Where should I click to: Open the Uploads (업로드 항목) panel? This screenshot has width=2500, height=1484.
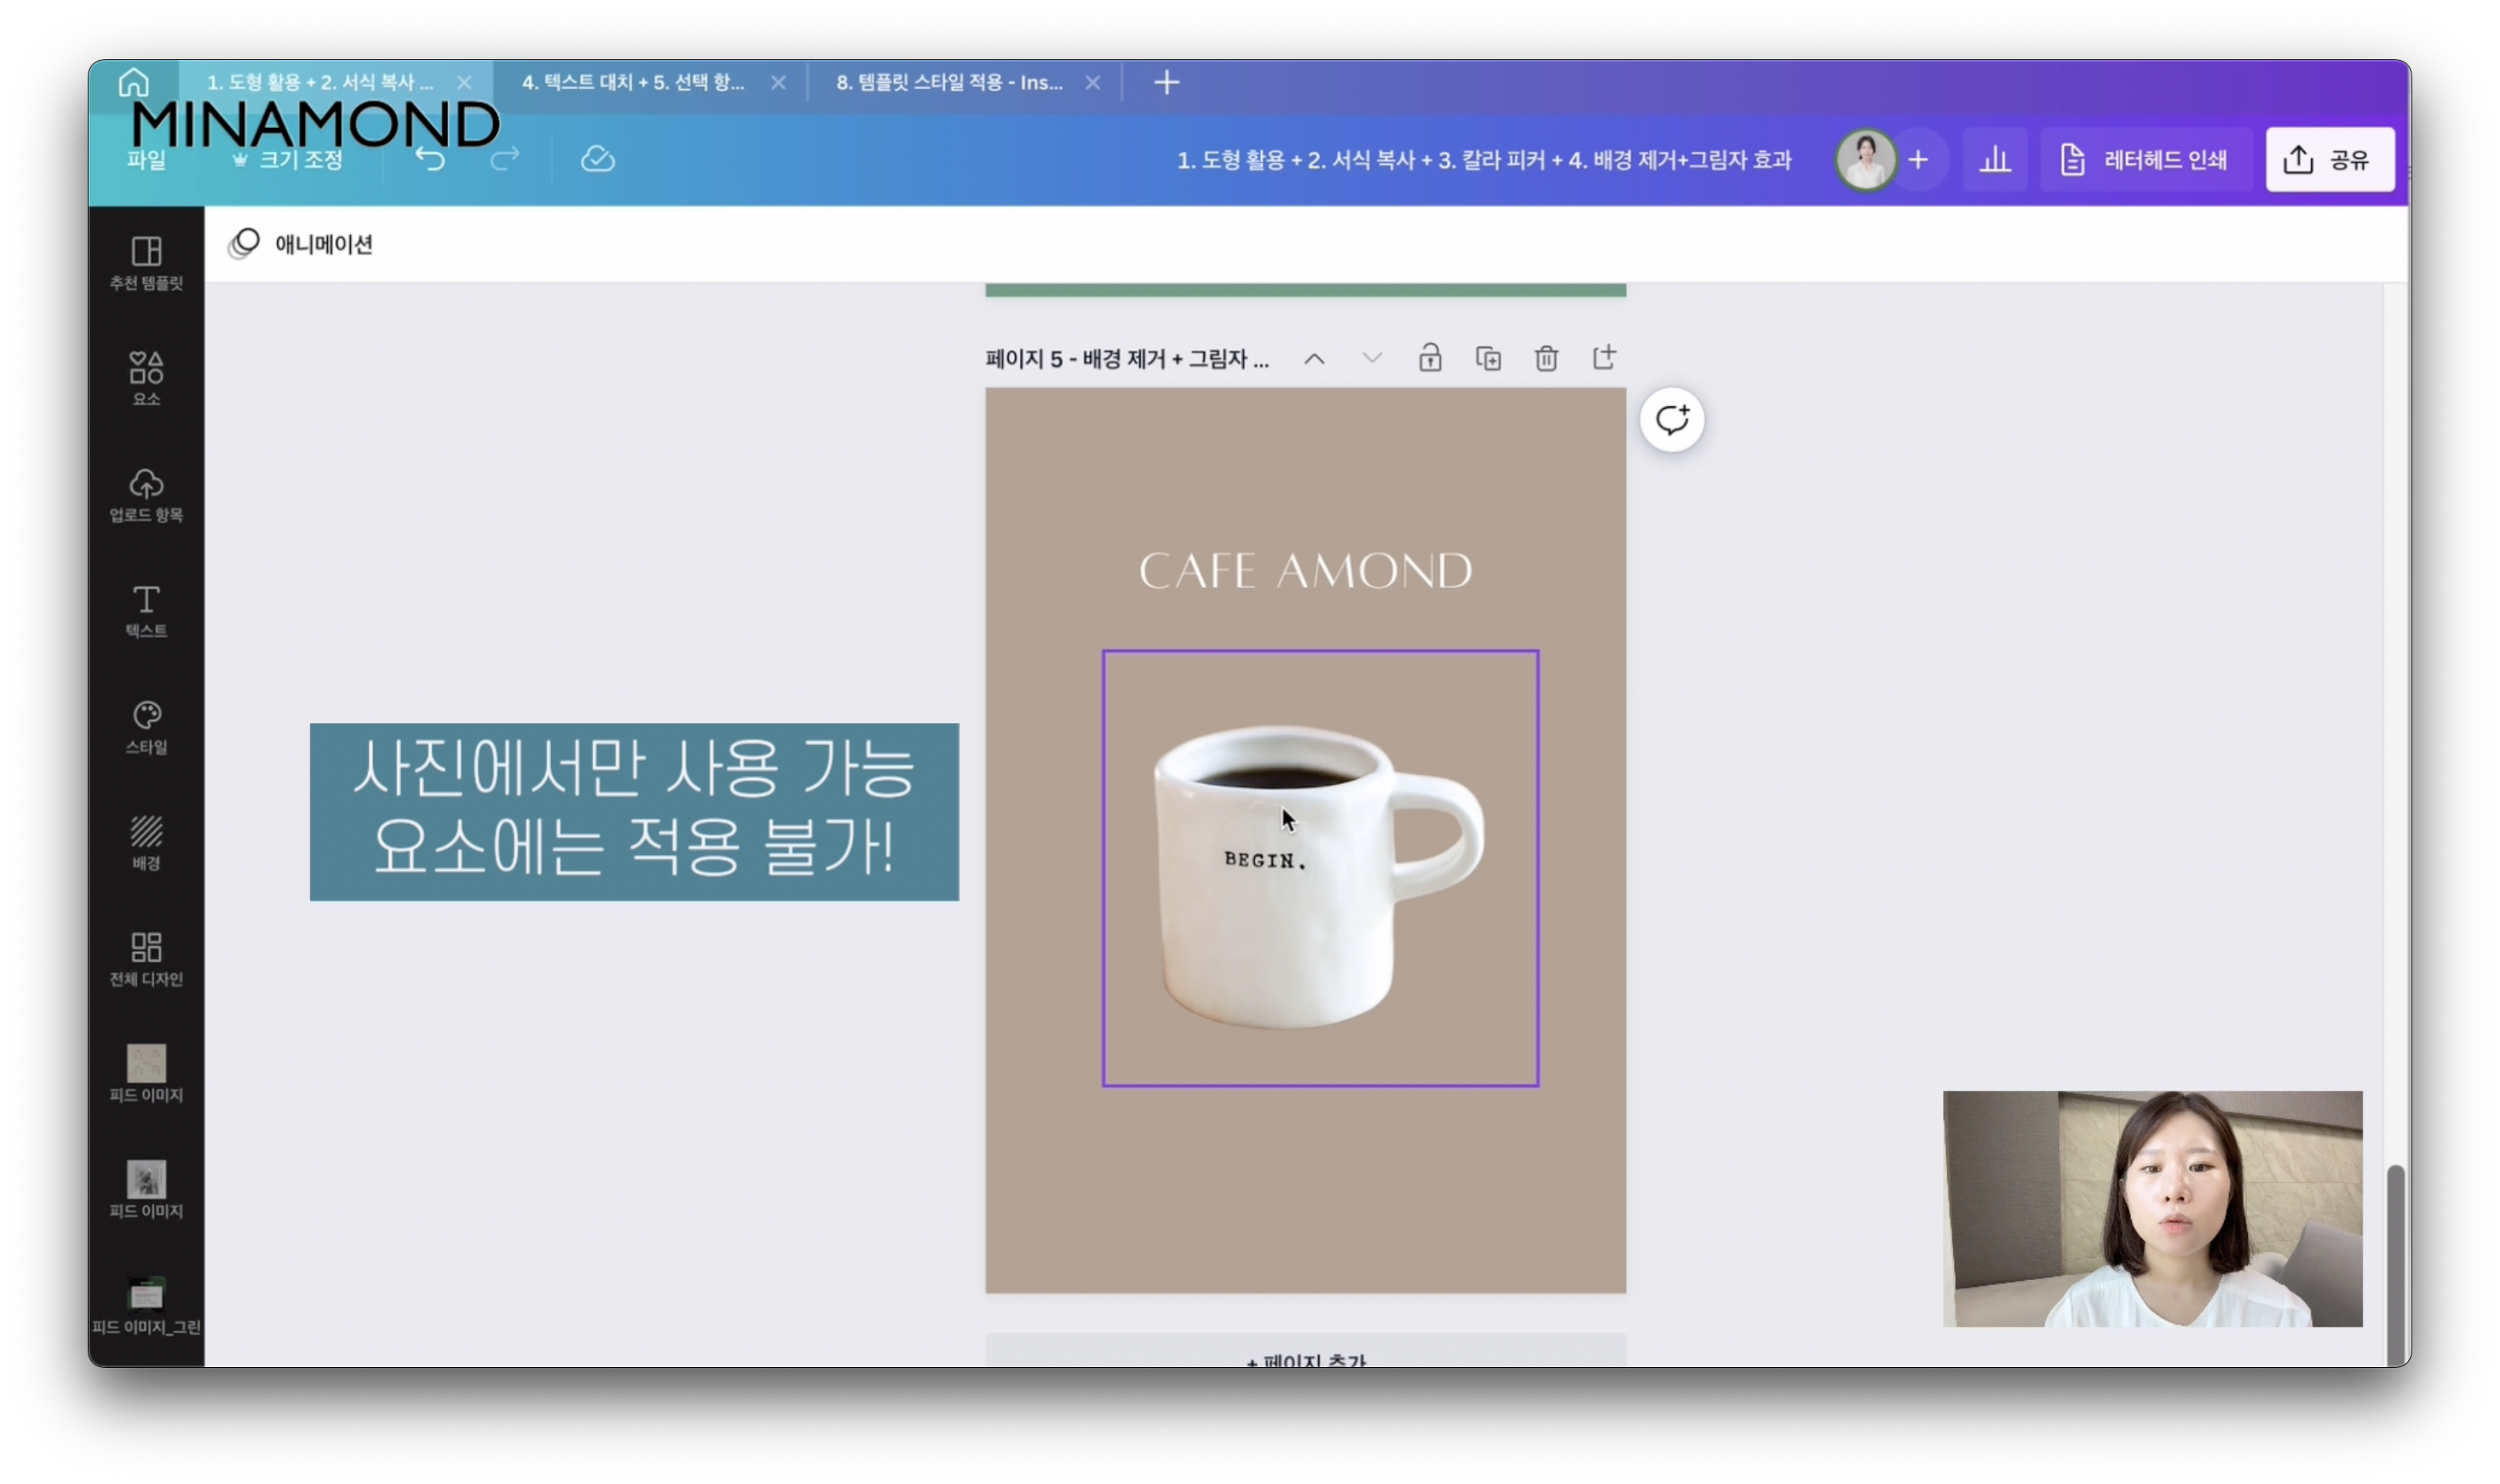(146, 494)
